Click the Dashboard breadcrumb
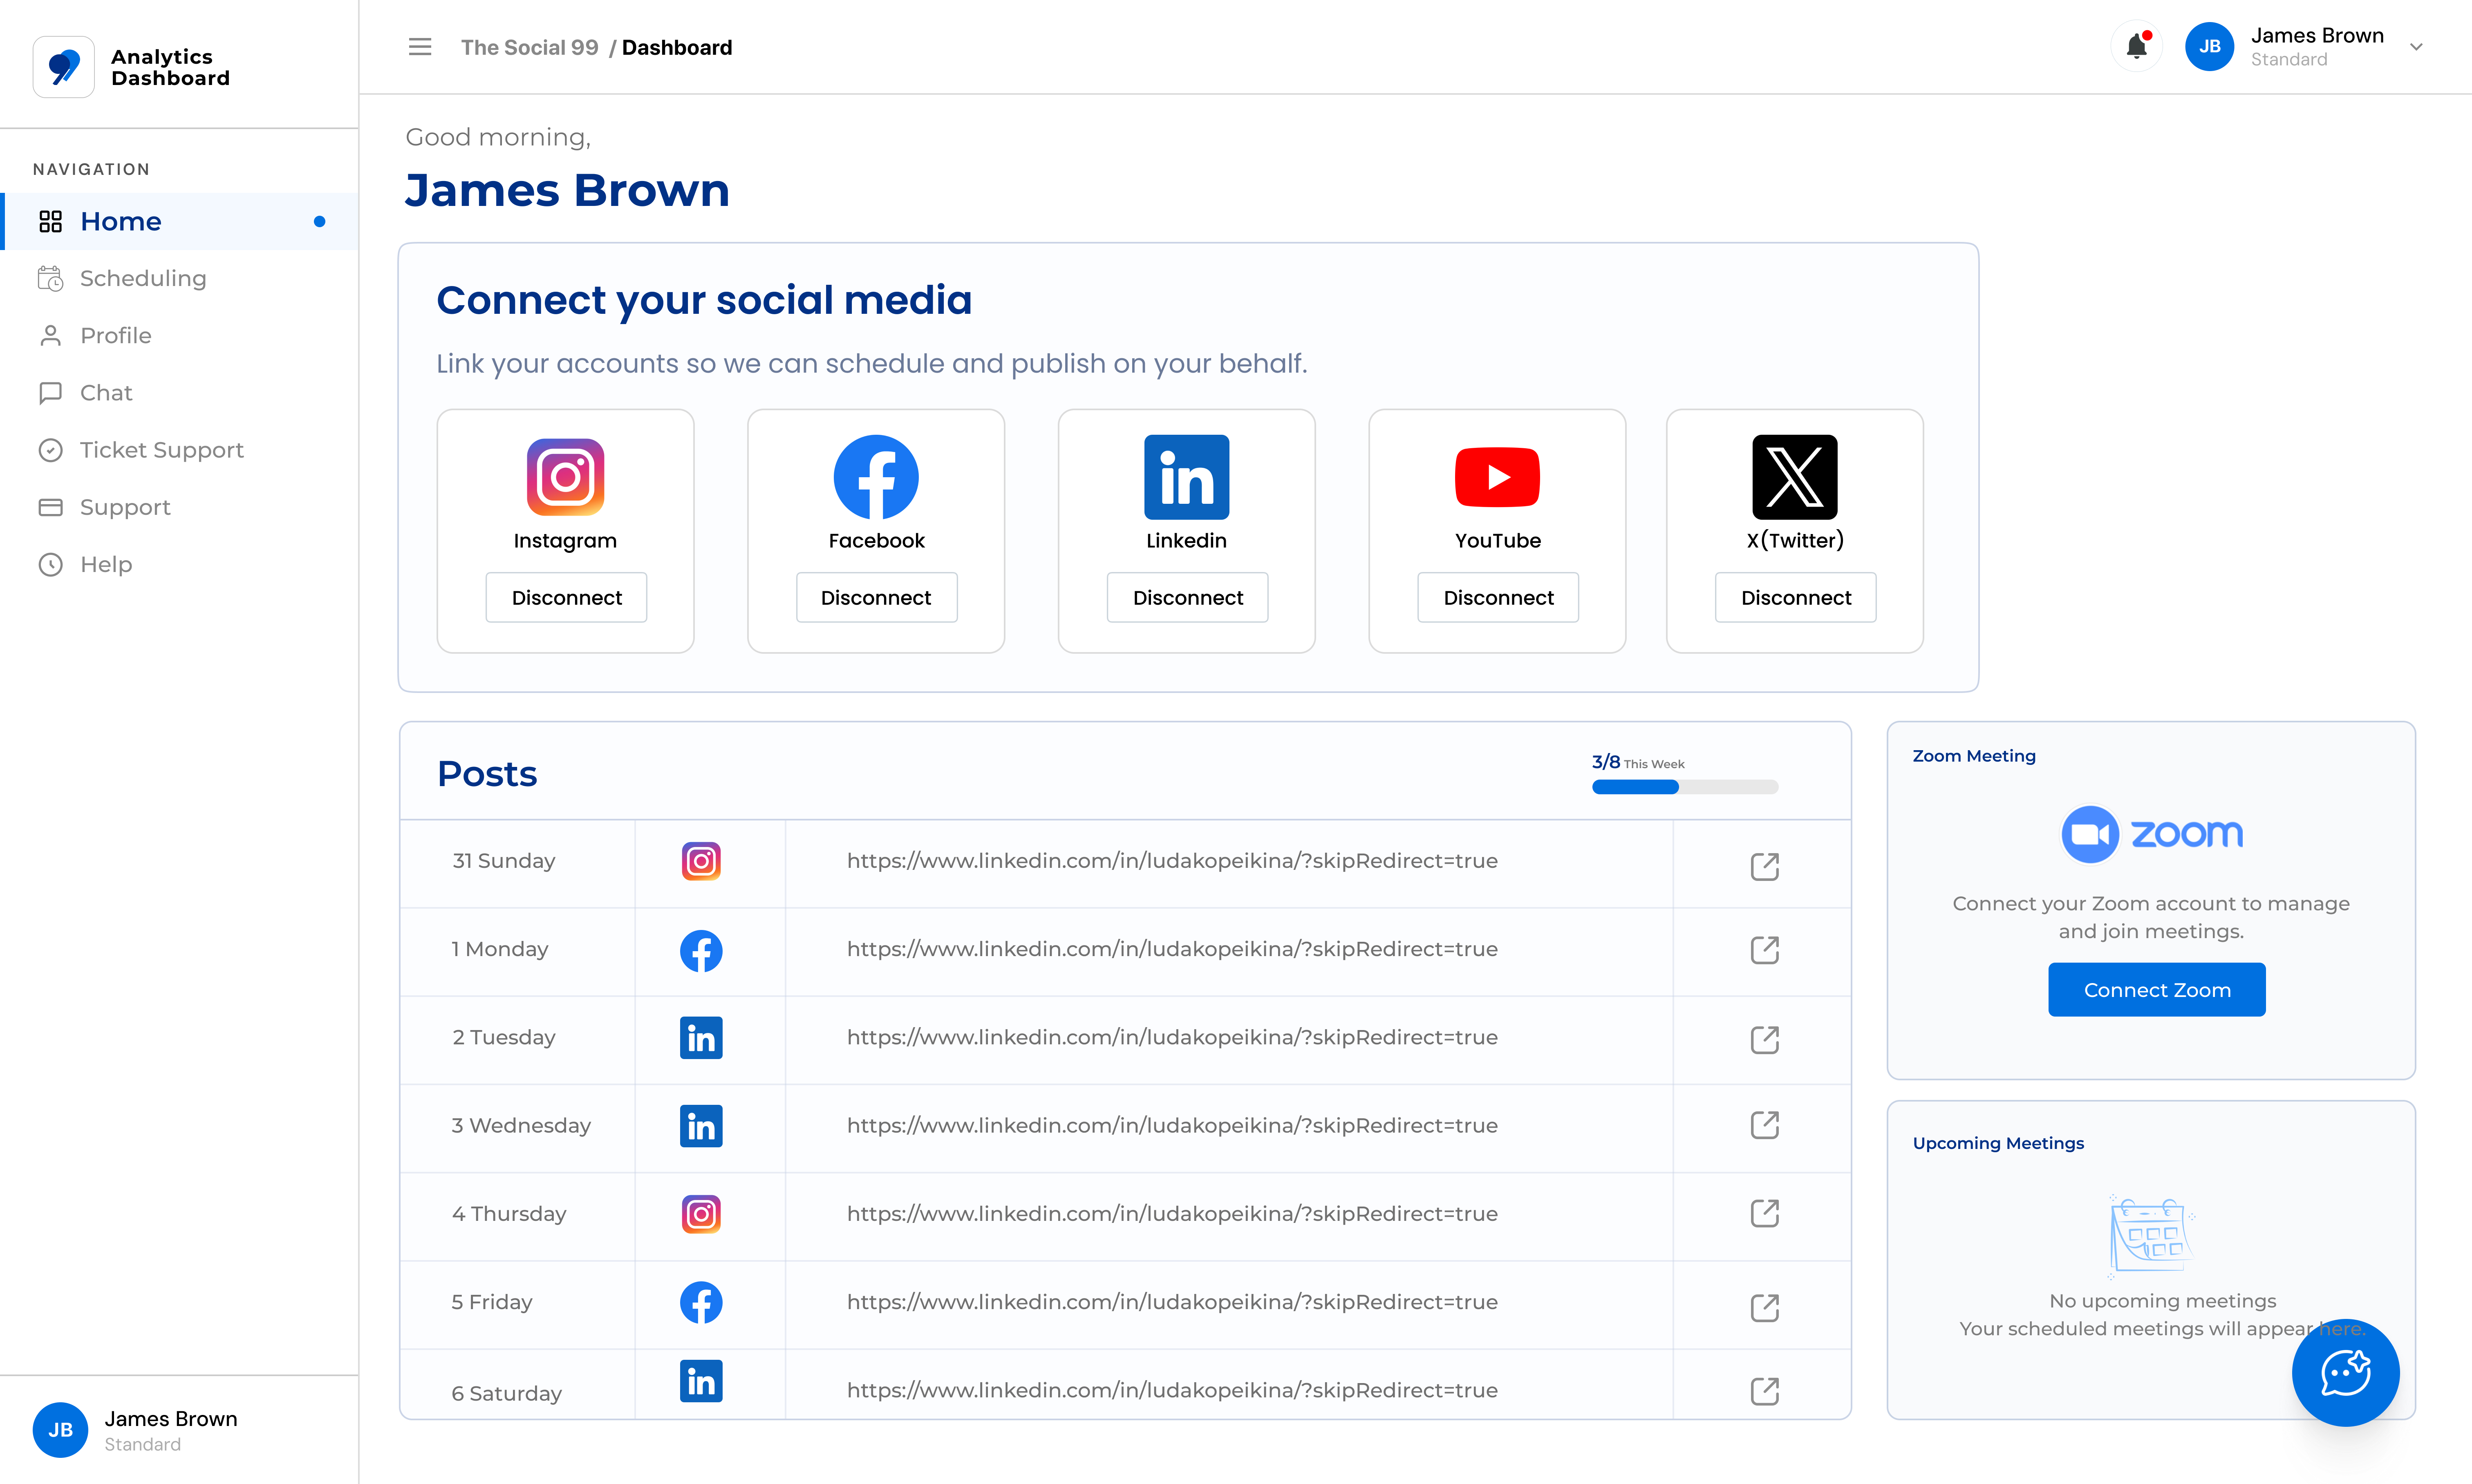This screenshot has width=2472, height=1484. (677, 47)
